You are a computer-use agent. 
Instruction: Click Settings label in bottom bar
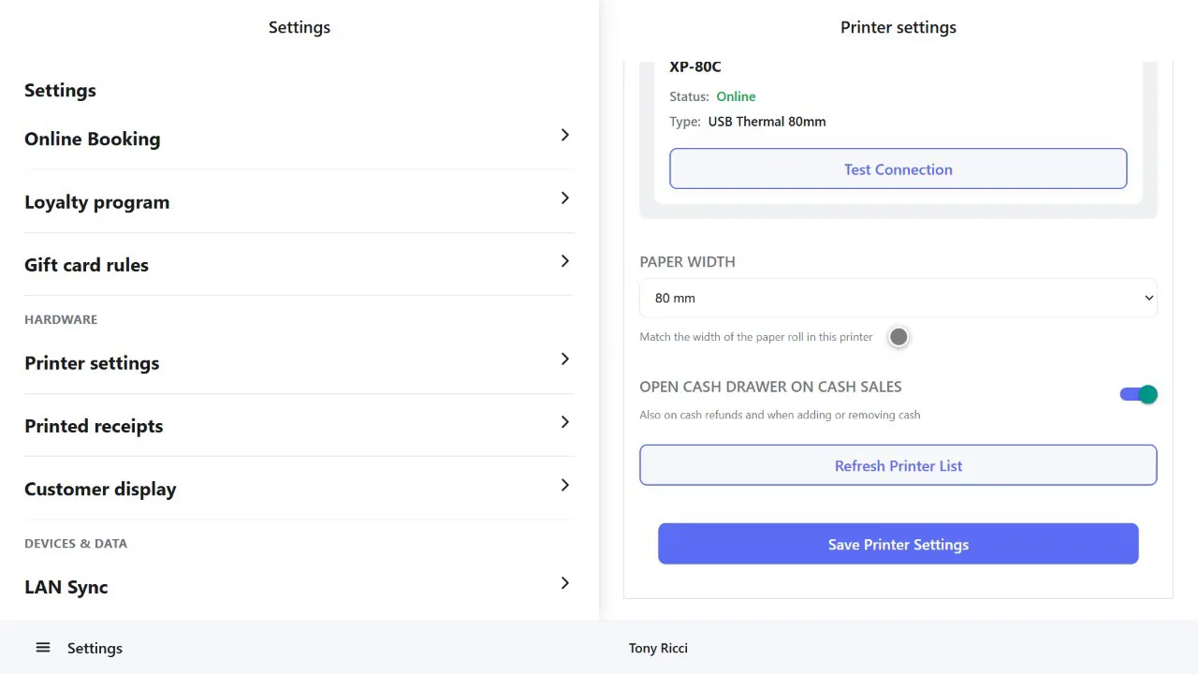[x=95, y=648]
